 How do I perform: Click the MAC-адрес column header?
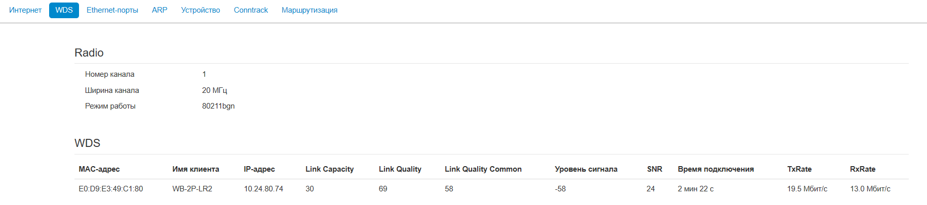click(x=99, y=169)
